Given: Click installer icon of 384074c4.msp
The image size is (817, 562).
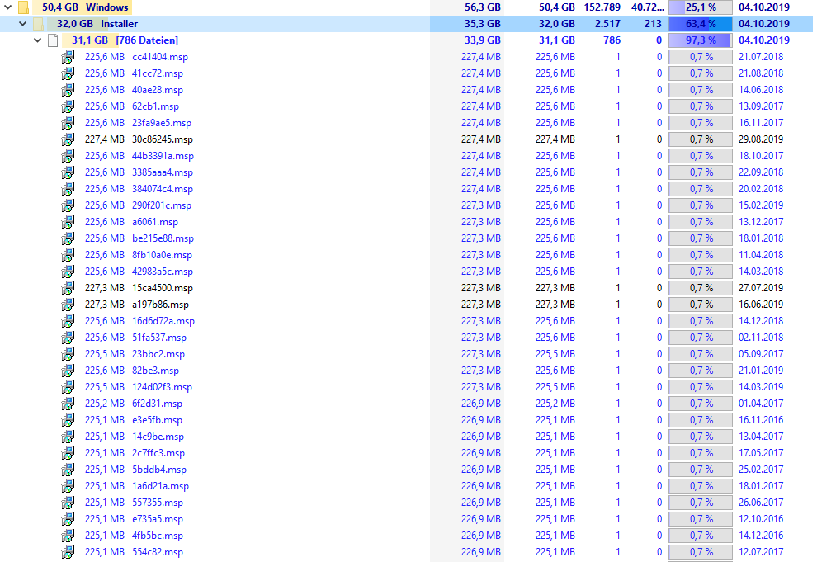Looking at the screenshot, I should pyautogui.click(x=68, y=189).
